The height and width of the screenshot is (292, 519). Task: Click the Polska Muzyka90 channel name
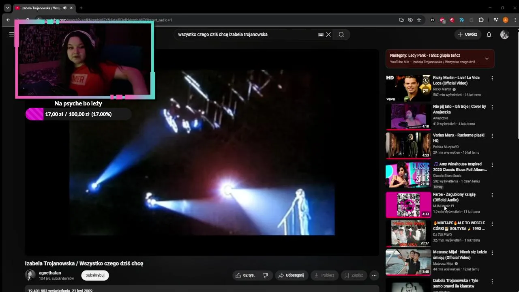pos(446,147)
